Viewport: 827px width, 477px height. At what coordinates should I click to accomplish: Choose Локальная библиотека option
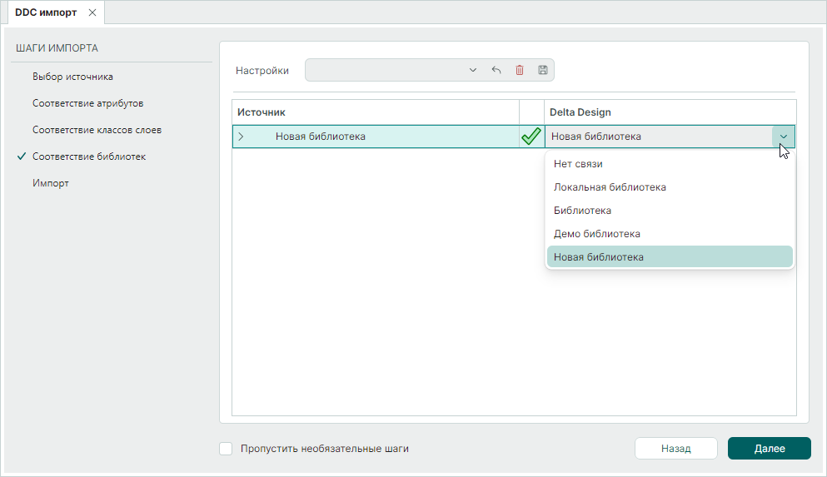click(x=610, y=187)
